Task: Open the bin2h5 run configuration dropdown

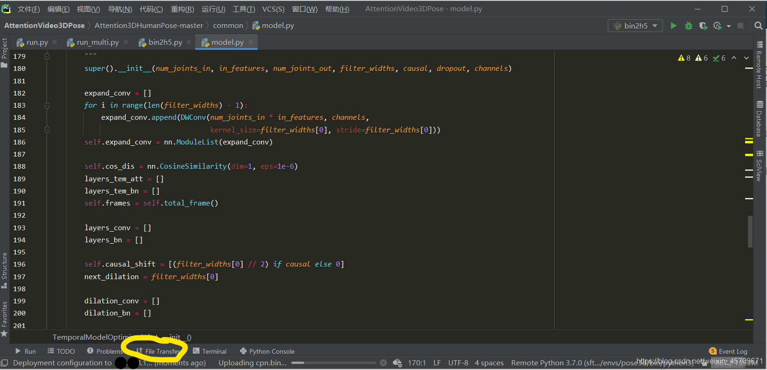Action: [x=635, y=26]
